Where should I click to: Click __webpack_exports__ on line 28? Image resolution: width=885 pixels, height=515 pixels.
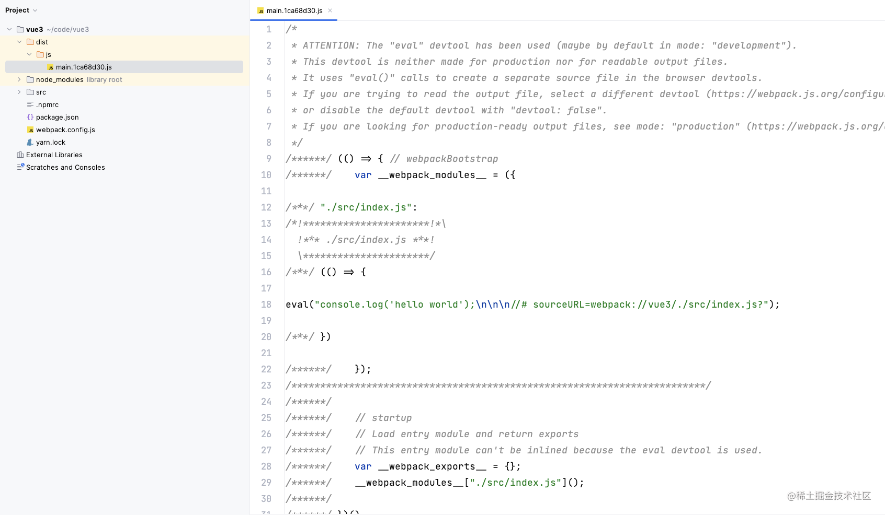[432, 466]
